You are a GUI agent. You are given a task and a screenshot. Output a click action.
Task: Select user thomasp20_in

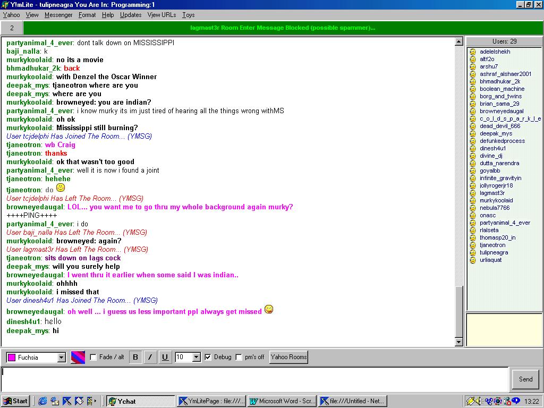(497, 238)
